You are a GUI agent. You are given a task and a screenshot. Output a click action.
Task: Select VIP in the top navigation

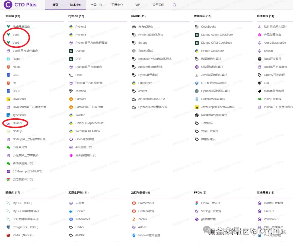(138, 5)
